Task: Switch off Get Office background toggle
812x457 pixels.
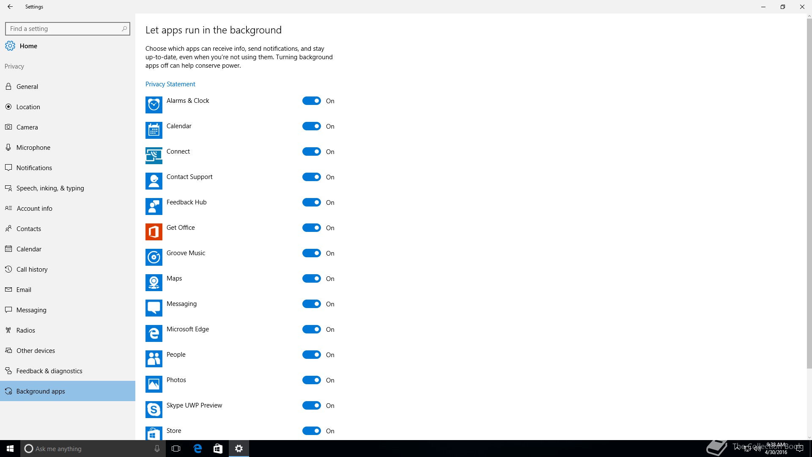Action: point(312,228)
